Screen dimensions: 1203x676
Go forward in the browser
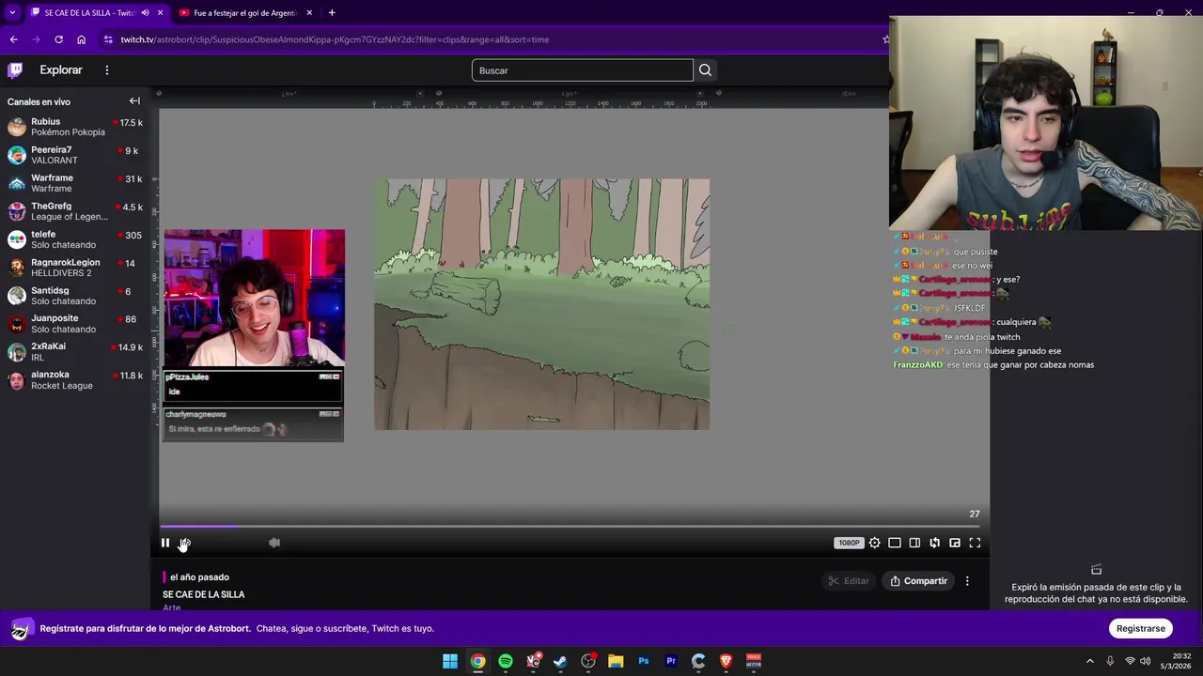(x=36, y=39)
